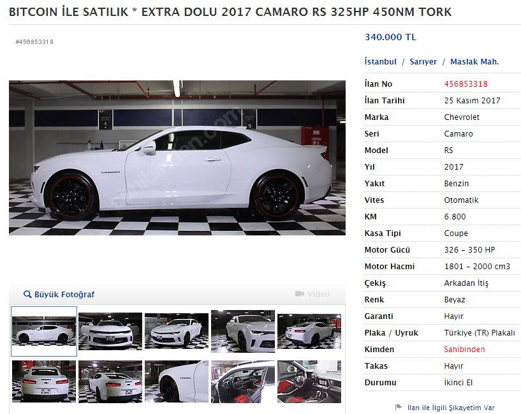Select the first side-view thumbnail
Screen dimensions: 521x414
click(44, 331)
